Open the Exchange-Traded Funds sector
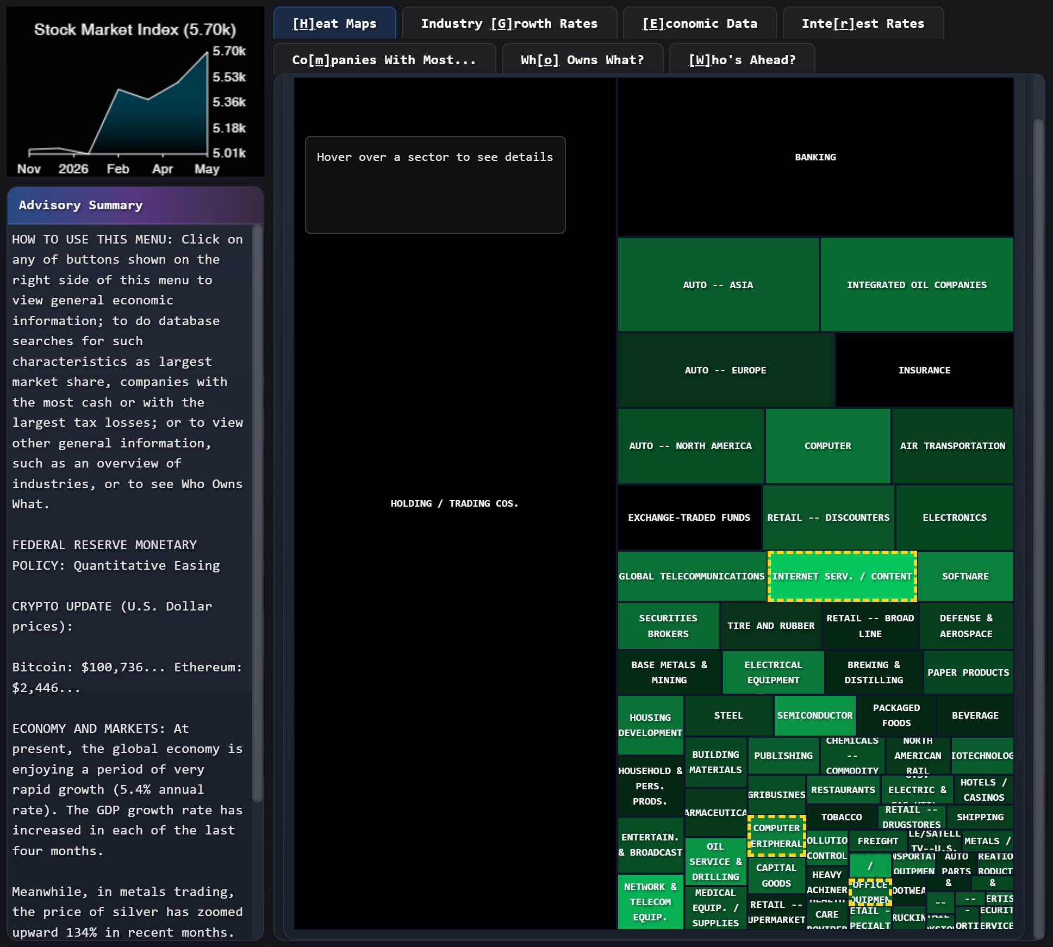The height and width of the screenshot is (947, 1053). pos(689,517)
